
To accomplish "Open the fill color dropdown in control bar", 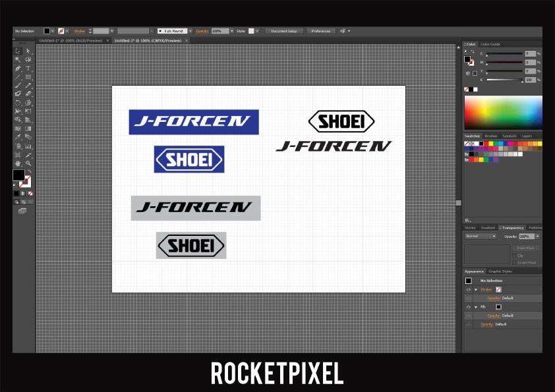I will pyautogui.click(x=53, y=31).
